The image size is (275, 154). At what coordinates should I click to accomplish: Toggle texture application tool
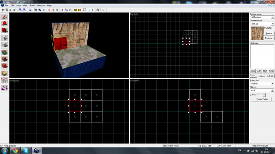(4, 52)
